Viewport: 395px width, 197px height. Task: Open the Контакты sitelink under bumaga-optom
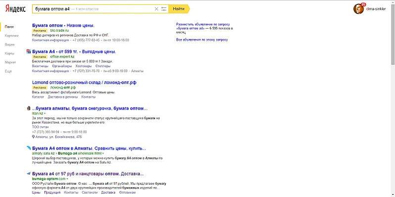click(71, 193)
